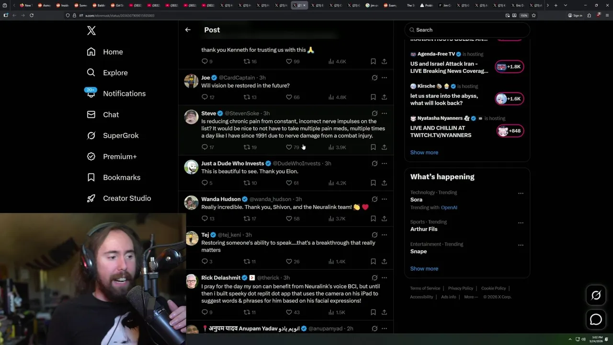The width and height of the screenshot is (613, 345).
Task: Click the X logo in sidebar
Action: (91, 31)
